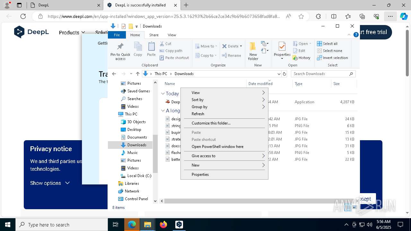Screen dimensions: 411x231
Task: Switch to the View ribbon tab
Action: tap(172, 35)
